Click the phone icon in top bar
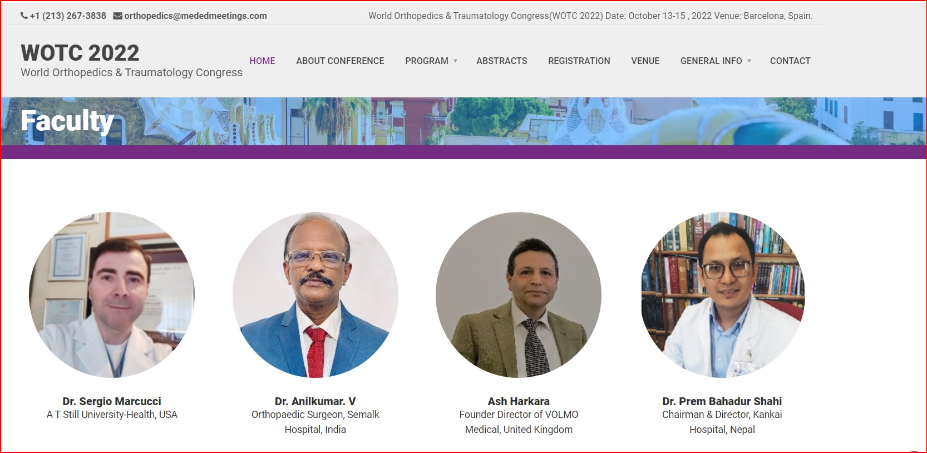This screenshot has height=453, width=927. point(24,16)
